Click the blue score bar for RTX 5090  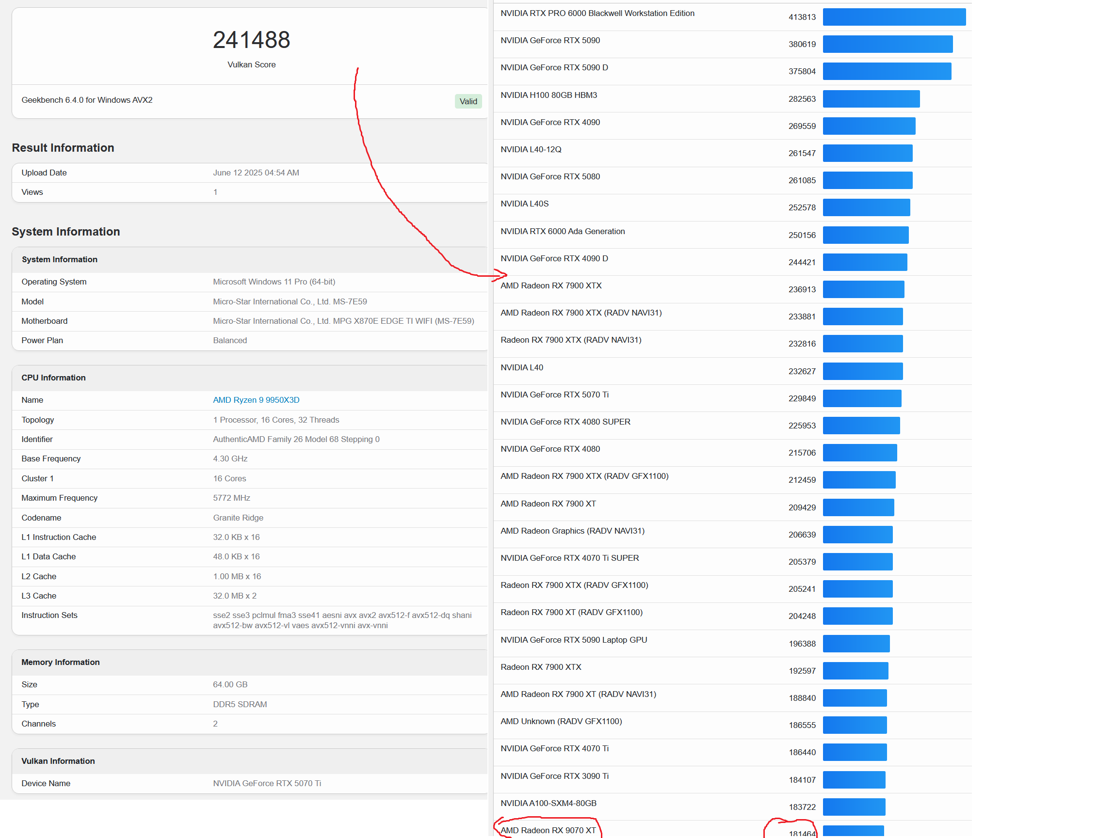click(888, 44)
